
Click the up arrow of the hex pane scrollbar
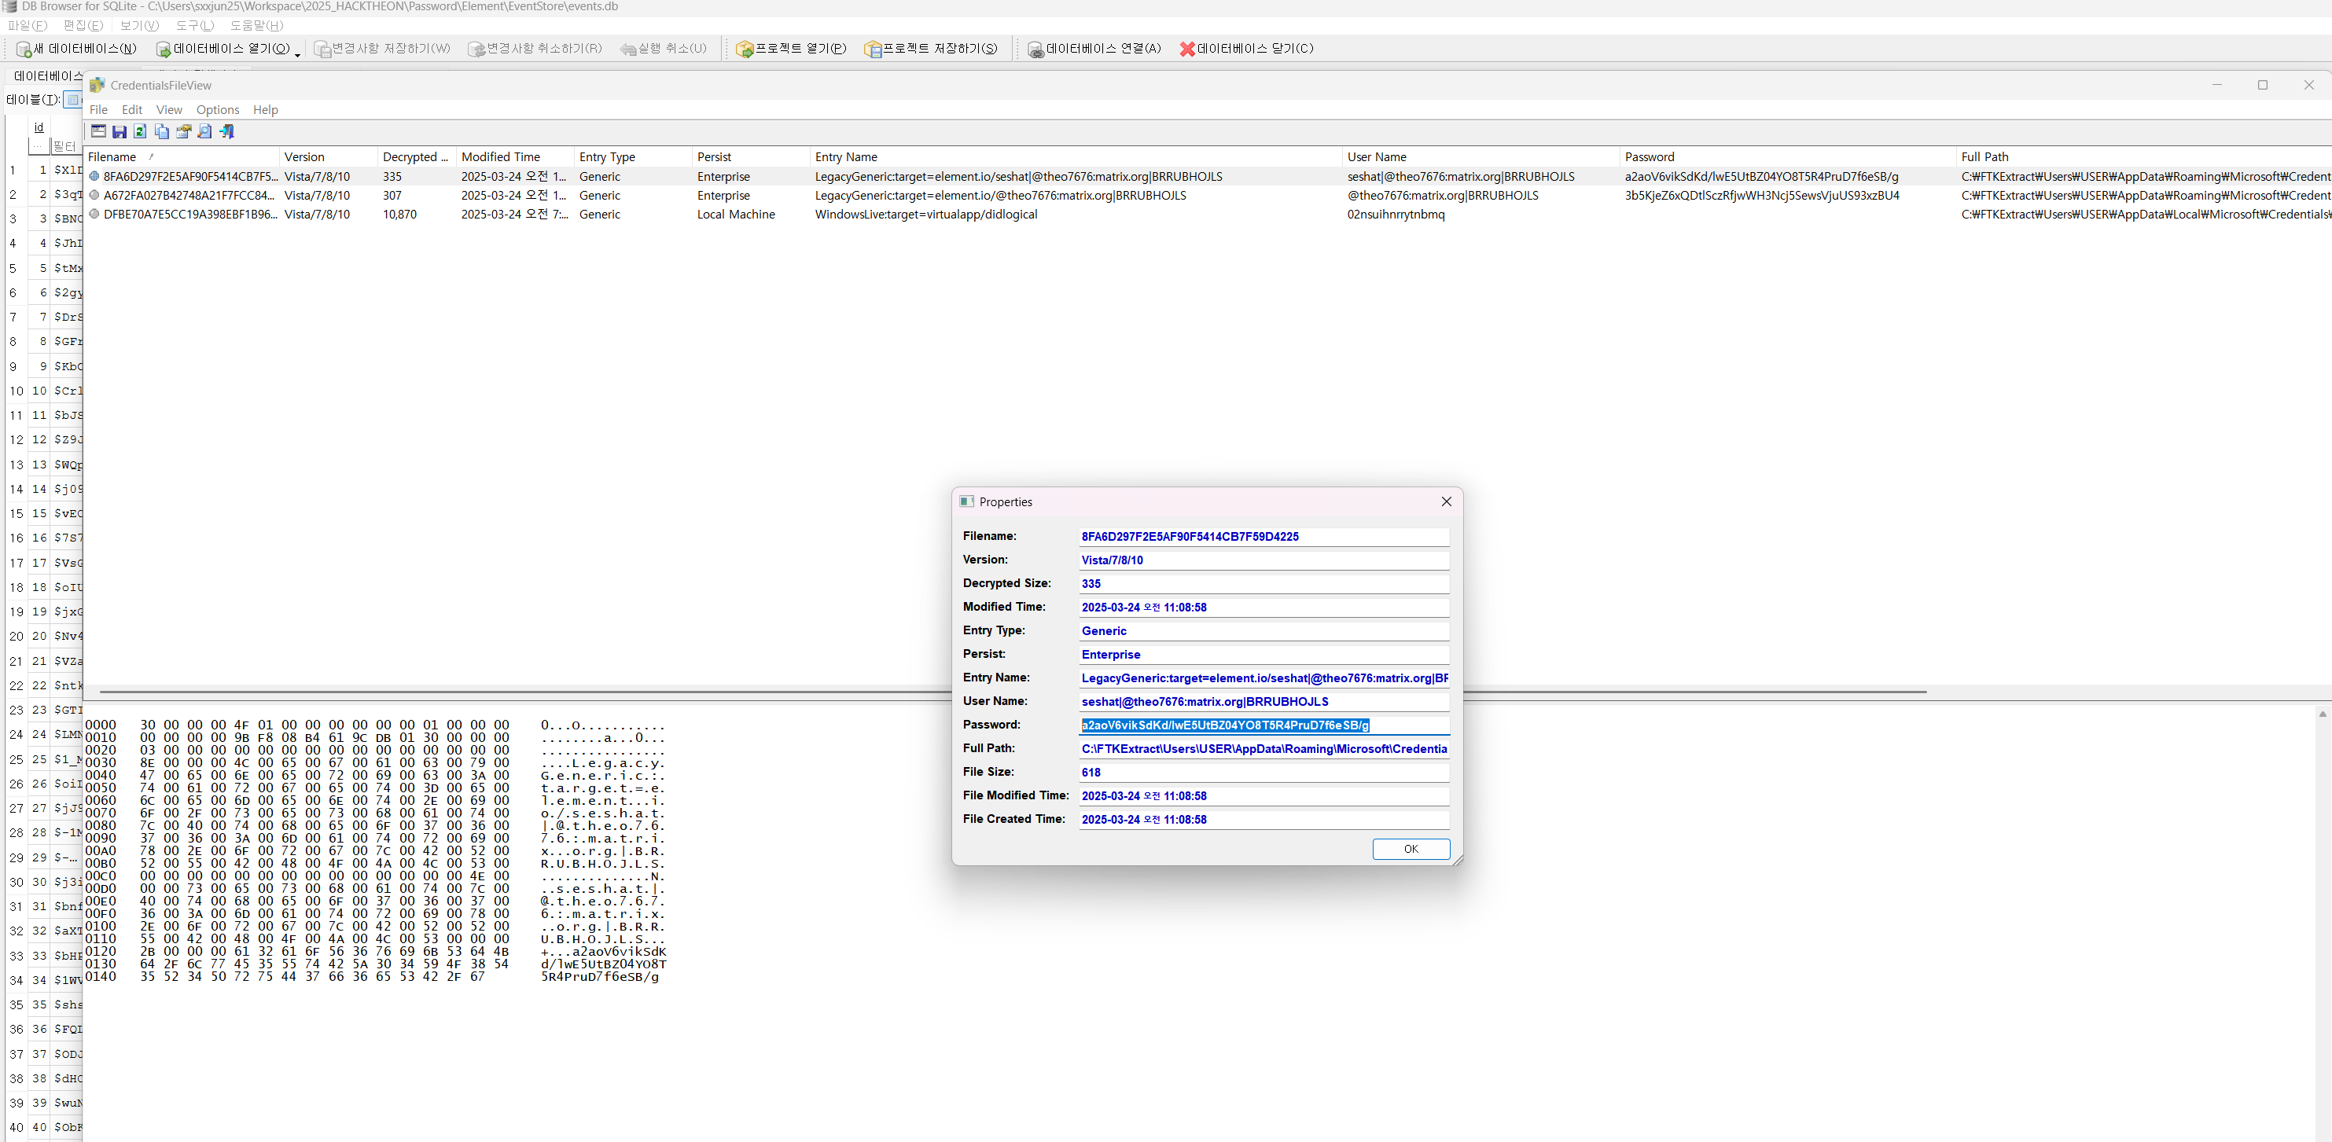coord(2322,714)
